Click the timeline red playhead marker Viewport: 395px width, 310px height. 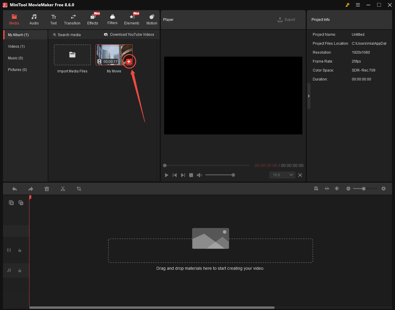(30, 197)
